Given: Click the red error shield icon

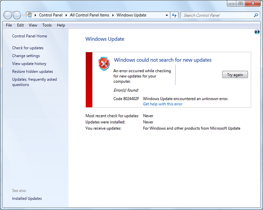Looking at the screenshot, I should click(x=104, y=64).
